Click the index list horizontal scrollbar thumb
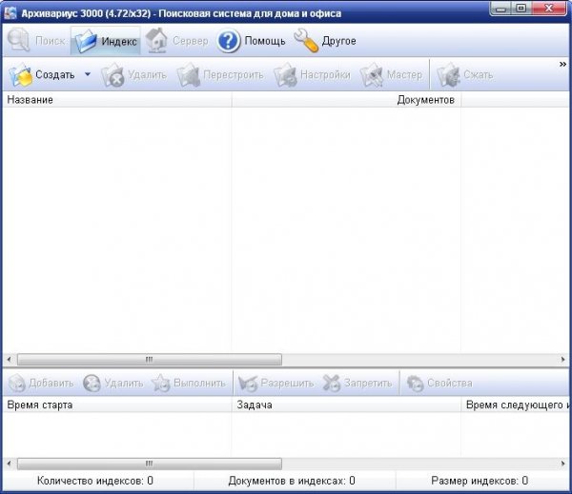572x494 pixels. point(150,360)
